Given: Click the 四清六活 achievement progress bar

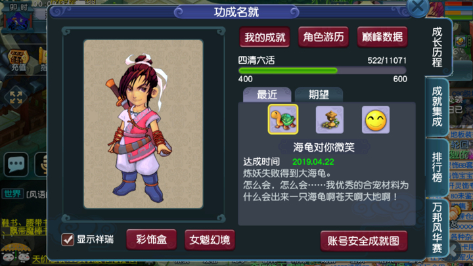Looking at the screenshot, I should tap(322, 71).
